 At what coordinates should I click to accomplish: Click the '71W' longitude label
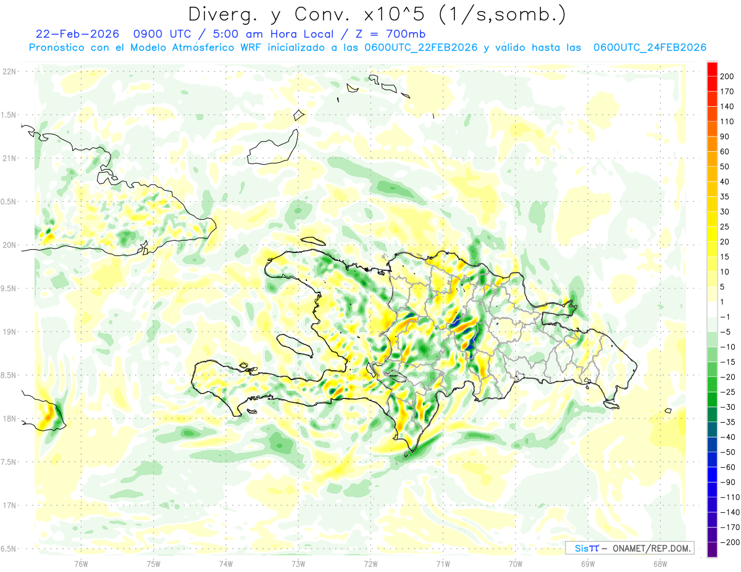443,563
